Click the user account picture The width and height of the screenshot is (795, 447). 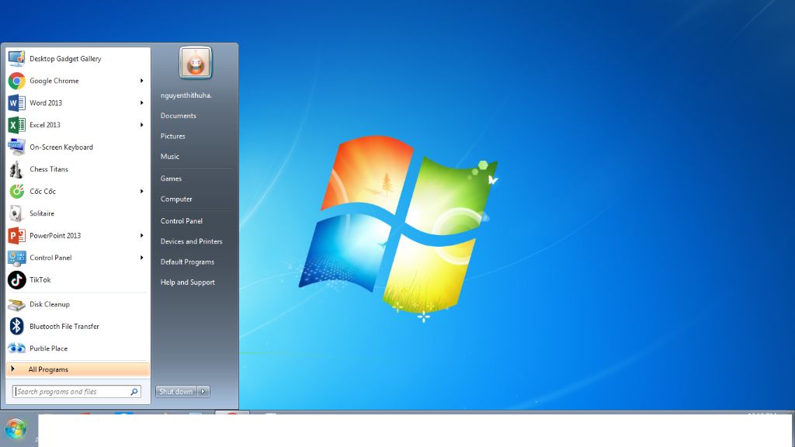click(195, 63)
